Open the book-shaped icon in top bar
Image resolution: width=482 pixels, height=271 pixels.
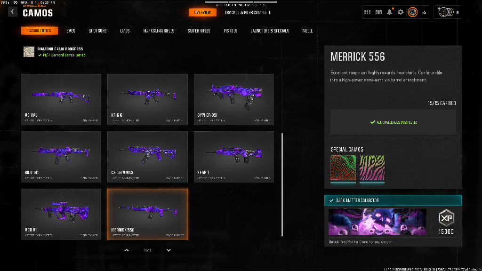378,12
